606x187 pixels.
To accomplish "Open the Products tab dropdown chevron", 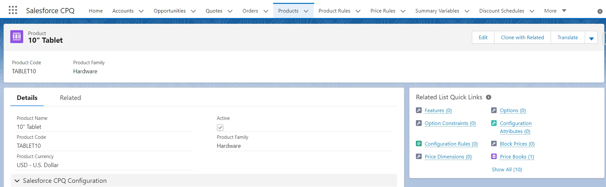I will [306, 11].
